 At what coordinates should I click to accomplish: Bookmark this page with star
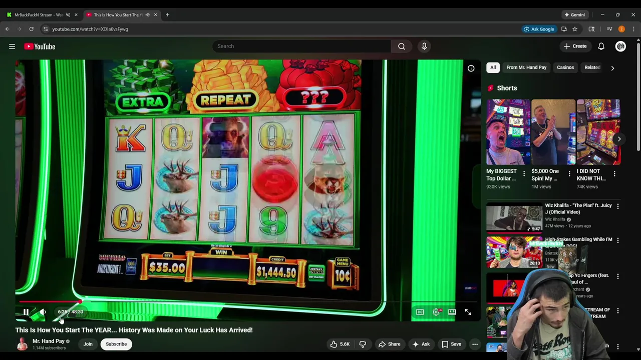coord(575,29)
